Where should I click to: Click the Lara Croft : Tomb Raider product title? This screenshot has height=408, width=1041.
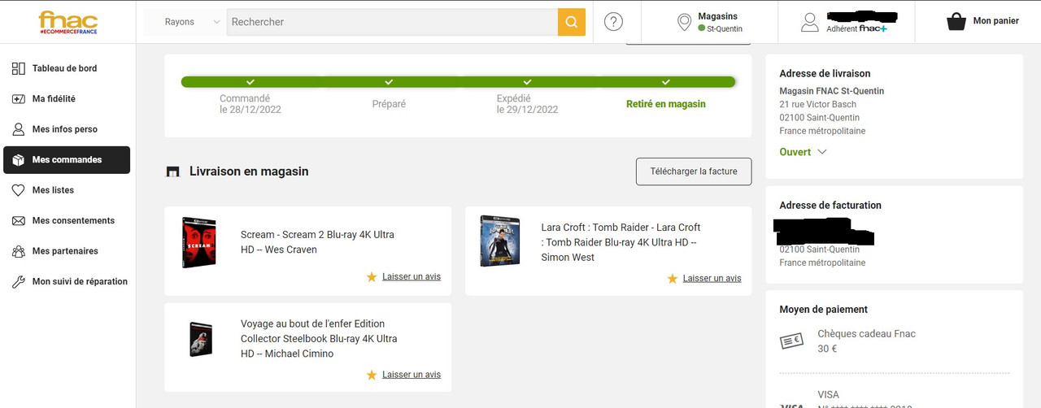621,242
